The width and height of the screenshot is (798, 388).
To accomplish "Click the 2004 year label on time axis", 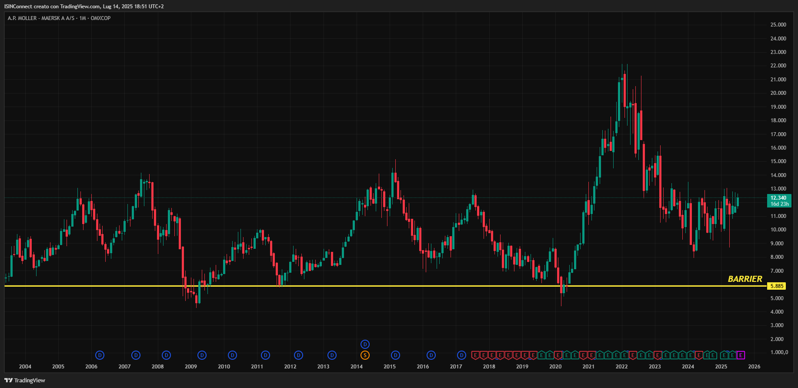I will point(25,367).
